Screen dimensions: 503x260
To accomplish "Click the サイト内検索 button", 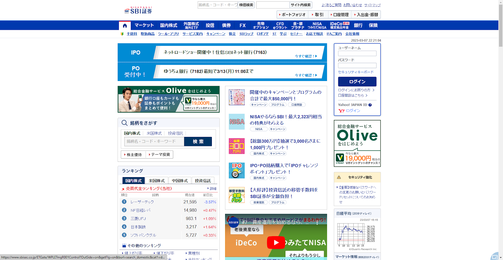I will tap(301, 5).
